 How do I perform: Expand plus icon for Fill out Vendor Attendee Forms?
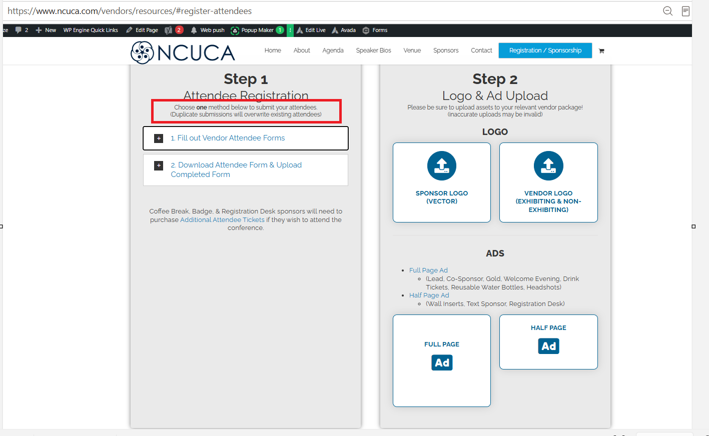pyautogui.click(x=159, y=138)
